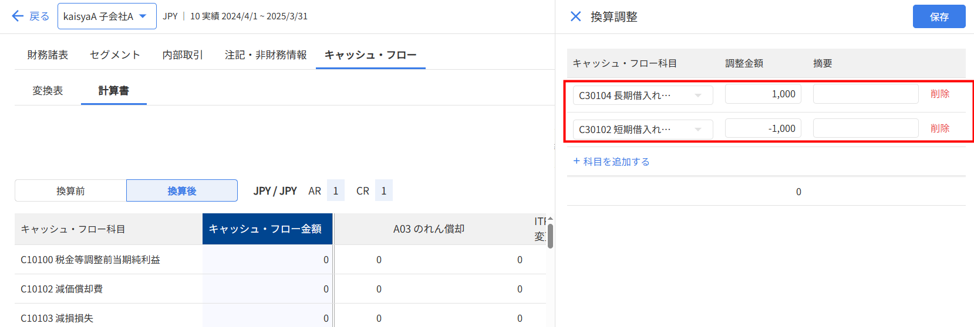This screenshot has width=974, height=327.
Task: Delete the C30102 adjustment row
Action: pyautogui.click(x=939, y=128)
